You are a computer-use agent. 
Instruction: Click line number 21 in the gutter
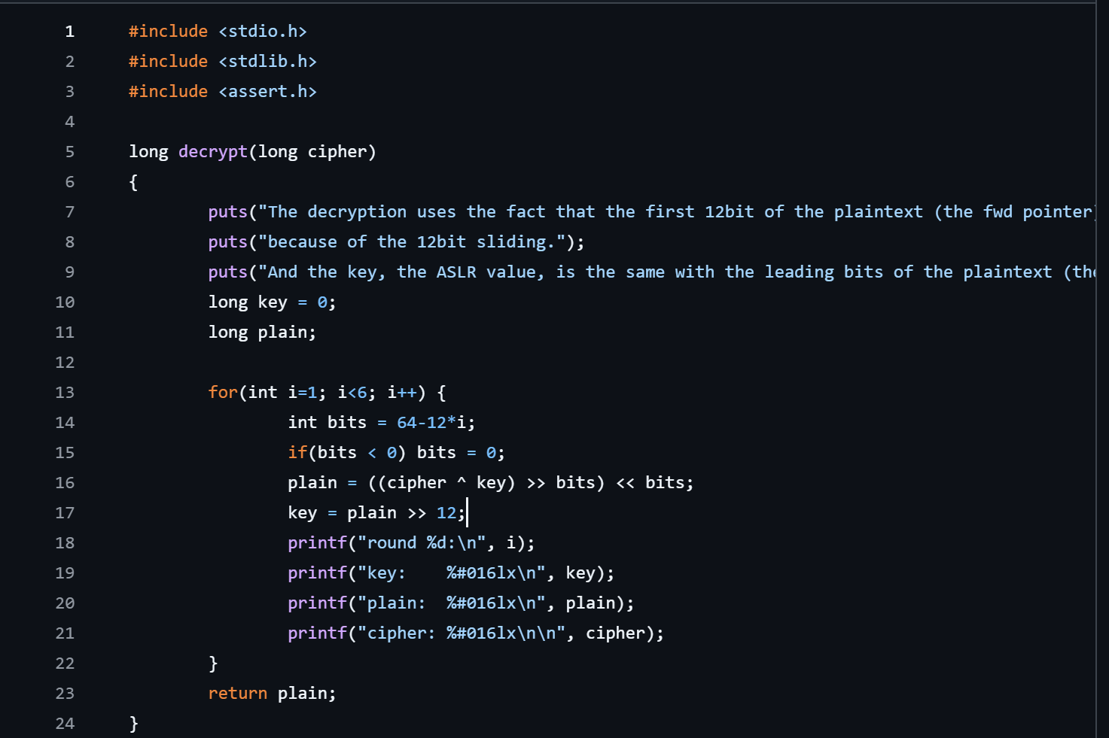pos(65,633)
